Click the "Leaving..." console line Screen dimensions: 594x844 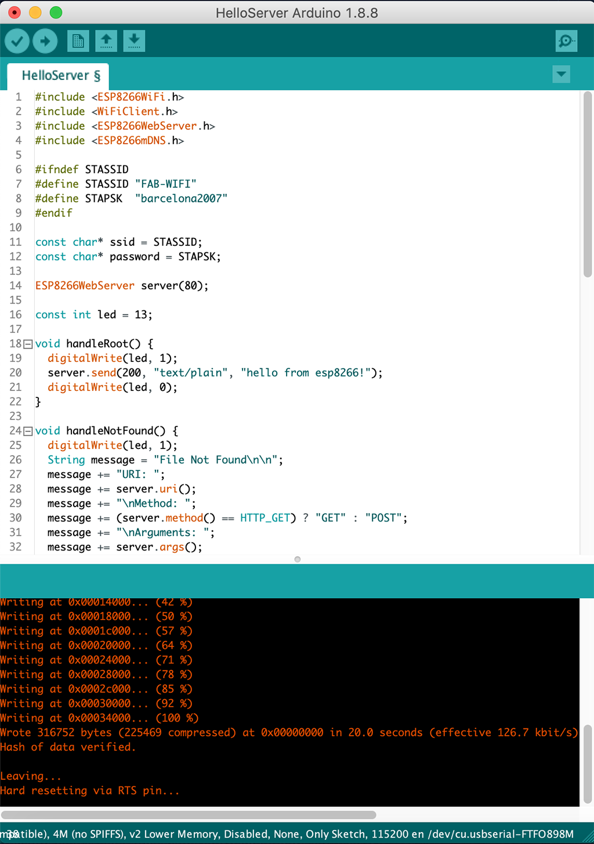pos(31,776)
